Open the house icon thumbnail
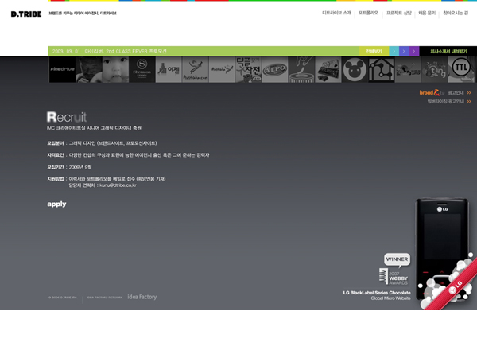 [382, 70]
